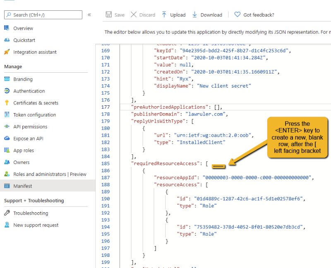The image size is (331, 268).
Task: Click the App roles grid icon
Action: coord(7,150)
